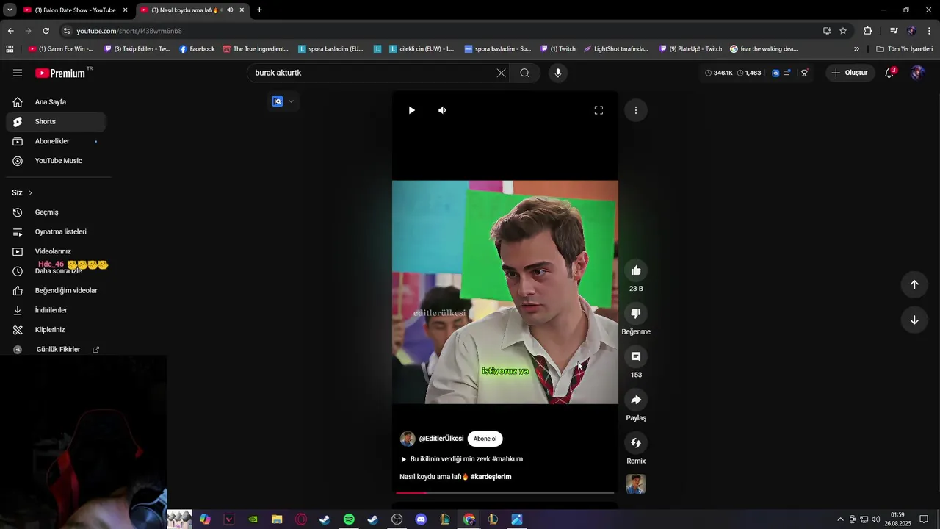Viewport: 940px width, 529px height.
Task: Clear the search text with X icon
Action: (502, 73)
